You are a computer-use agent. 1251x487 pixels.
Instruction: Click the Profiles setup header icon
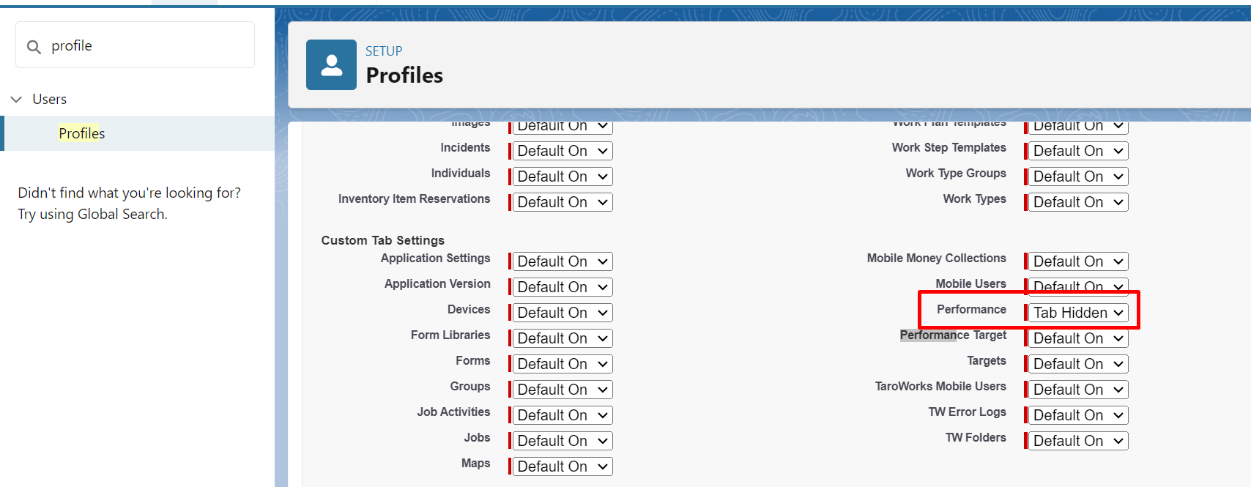[x=331, y=65]
